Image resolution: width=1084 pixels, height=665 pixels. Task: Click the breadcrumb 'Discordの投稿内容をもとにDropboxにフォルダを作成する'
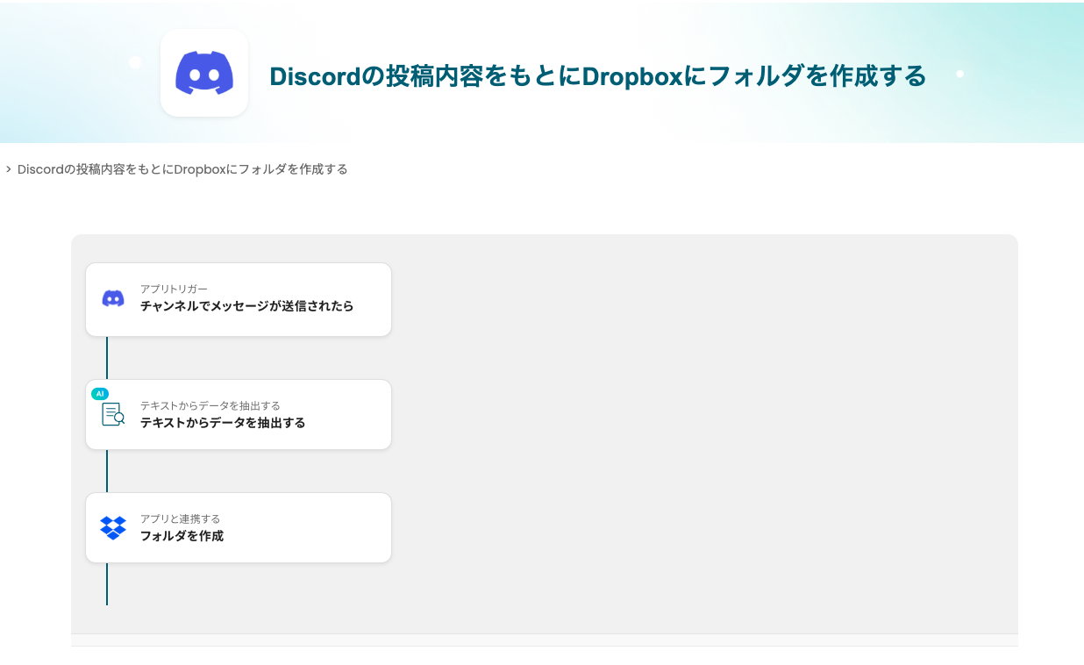182,169
